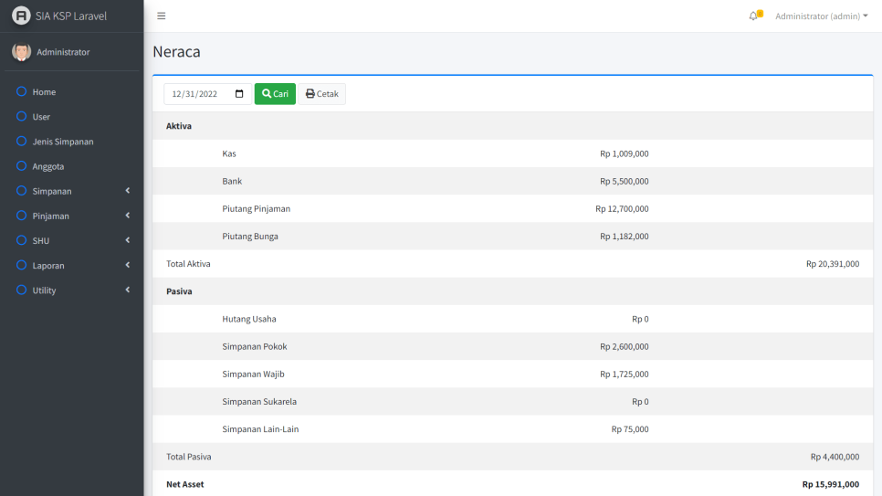Image resolution: width=882 pixels, height=496 pixels.
Task: Select the Rp 2,600,000 value
Action: 625,347
